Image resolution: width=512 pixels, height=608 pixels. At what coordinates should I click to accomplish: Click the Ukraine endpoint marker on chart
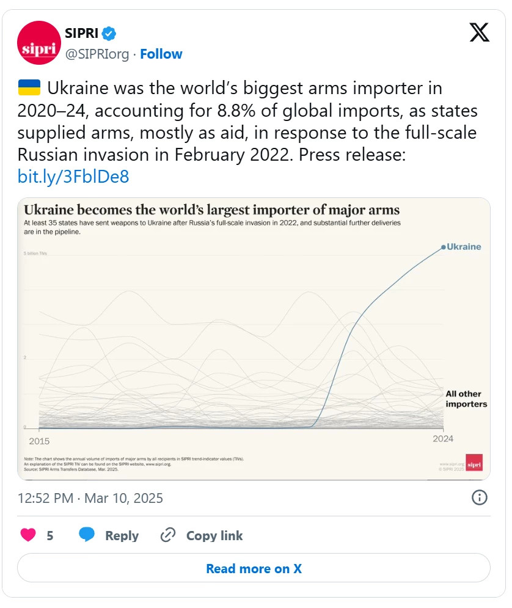pyautogui.click(x=444, y=247)
